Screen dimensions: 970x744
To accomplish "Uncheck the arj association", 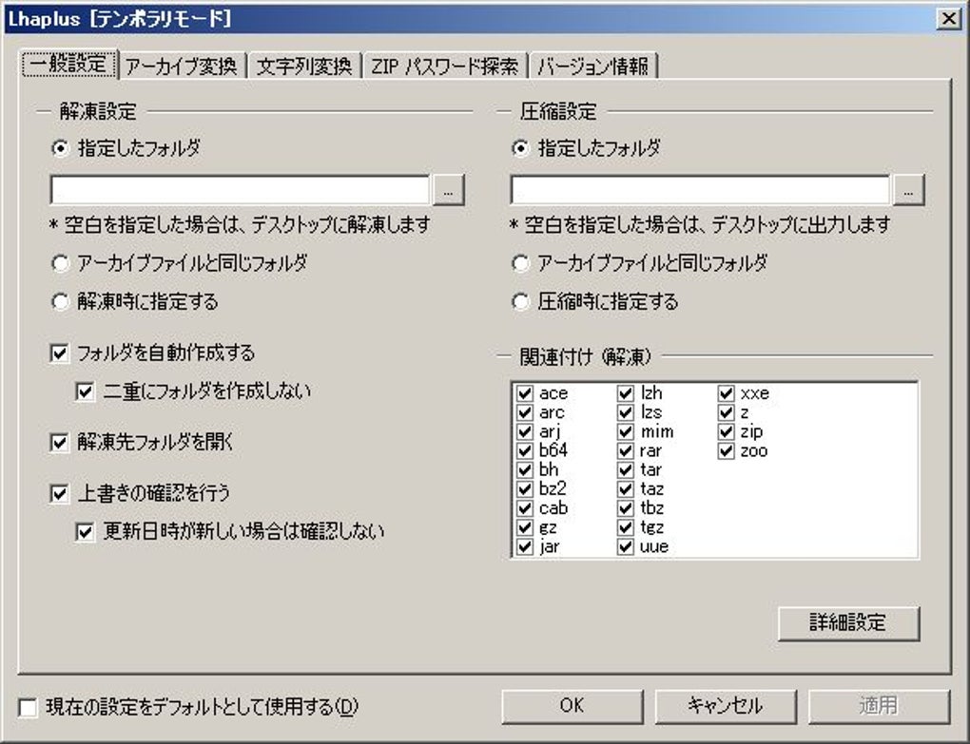I will pos(525,432).
